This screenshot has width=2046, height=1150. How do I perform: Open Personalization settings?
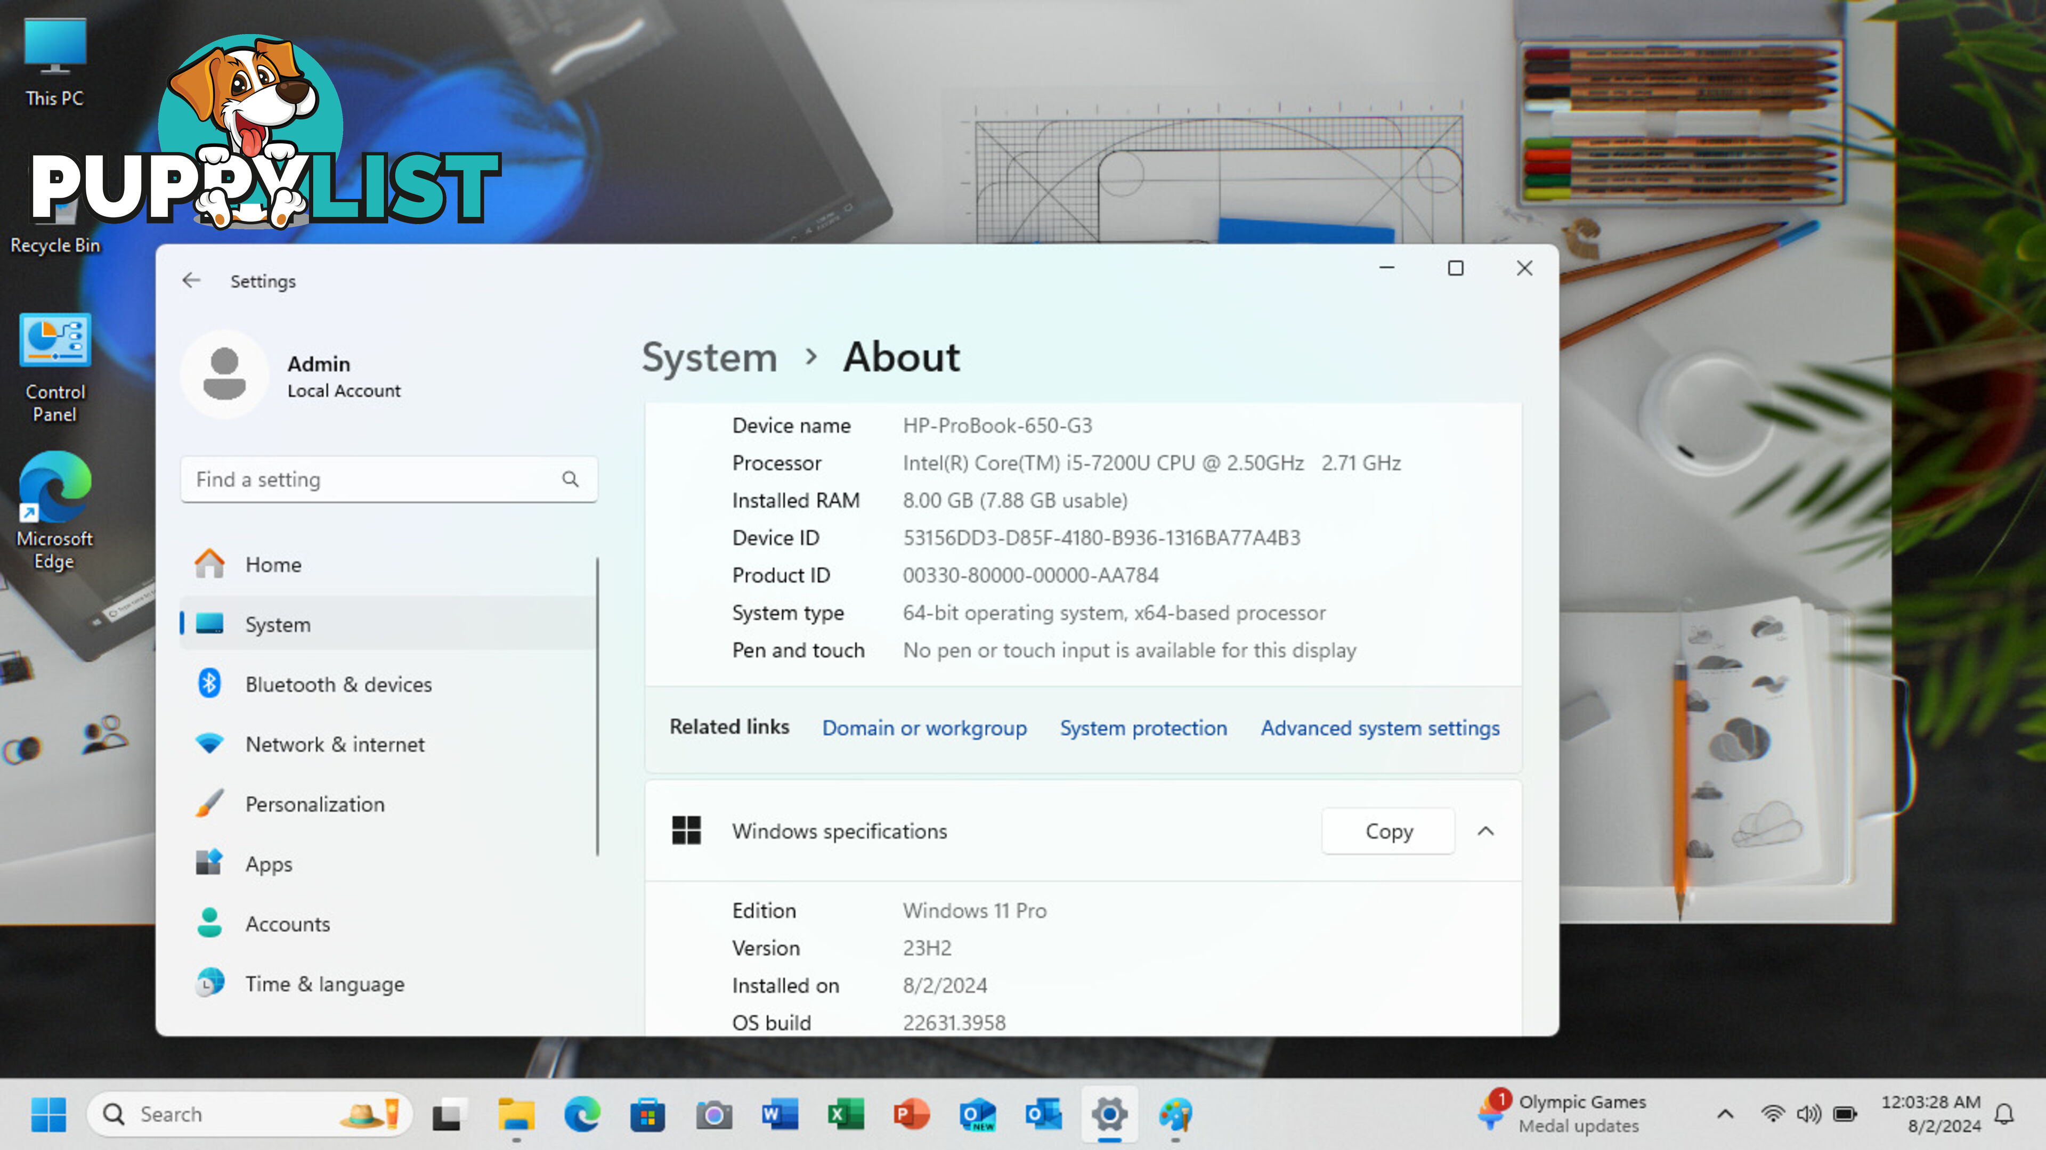click(387, 804)
